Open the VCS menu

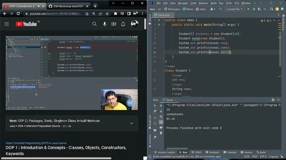(x=236, y=3)
